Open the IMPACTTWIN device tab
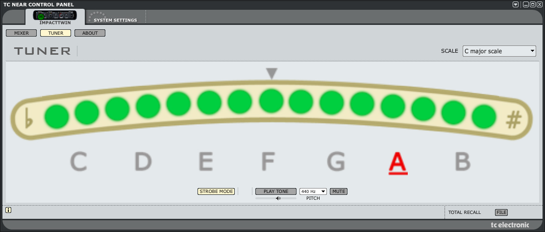The image size is (545, 232). click(x=55, y=17)
